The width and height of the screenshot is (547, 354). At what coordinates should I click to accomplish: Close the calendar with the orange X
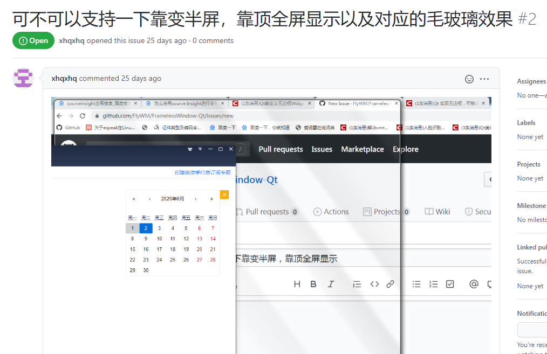pos(224,195)
